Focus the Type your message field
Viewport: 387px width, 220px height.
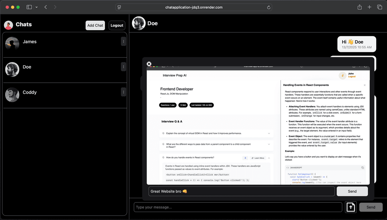238,207
